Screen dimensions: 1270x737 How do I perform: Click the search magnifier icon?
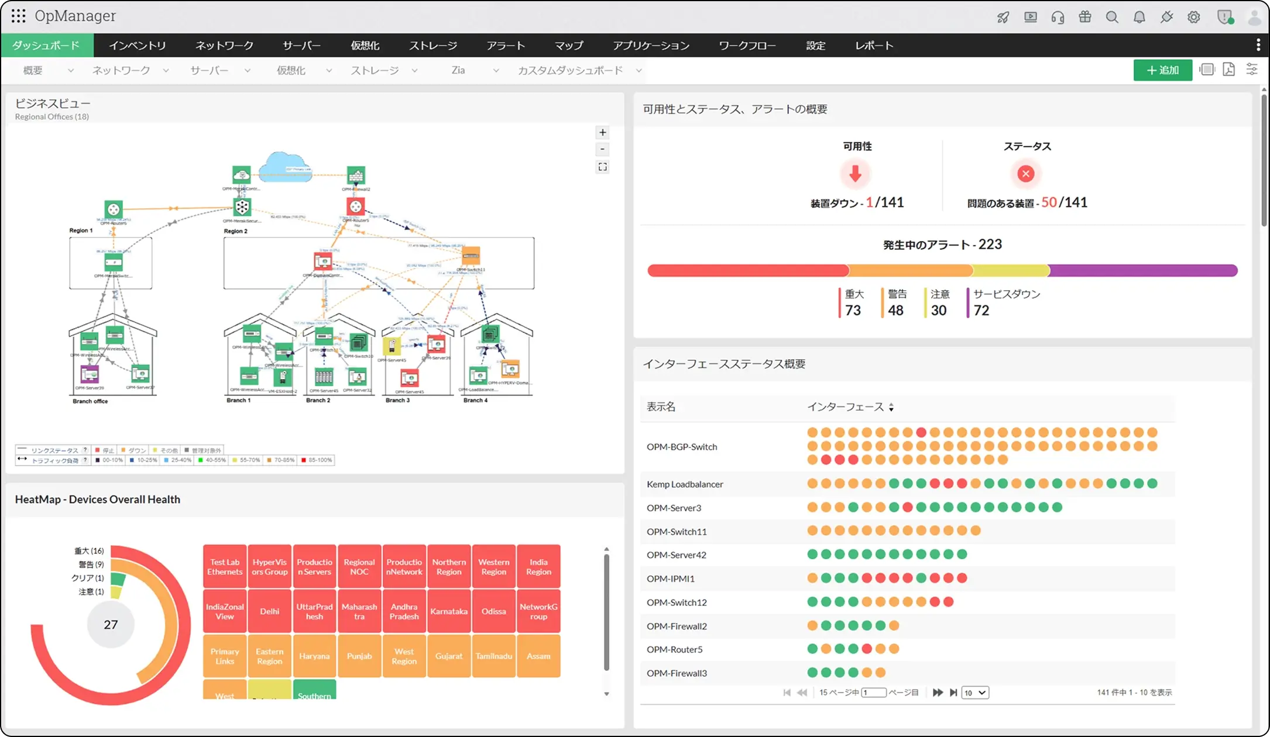click(x=1112, y=17)
